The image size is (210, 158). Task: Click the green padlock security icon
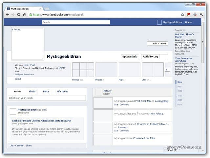point(31,14)
